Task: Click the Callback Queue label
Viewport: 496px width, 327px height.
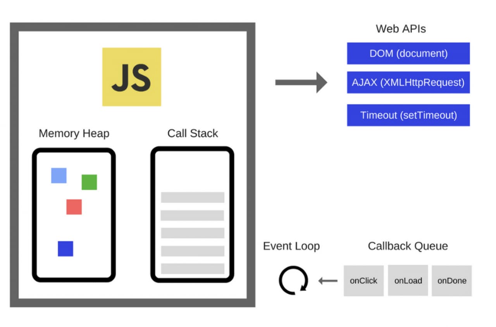Action: point(408,246)
